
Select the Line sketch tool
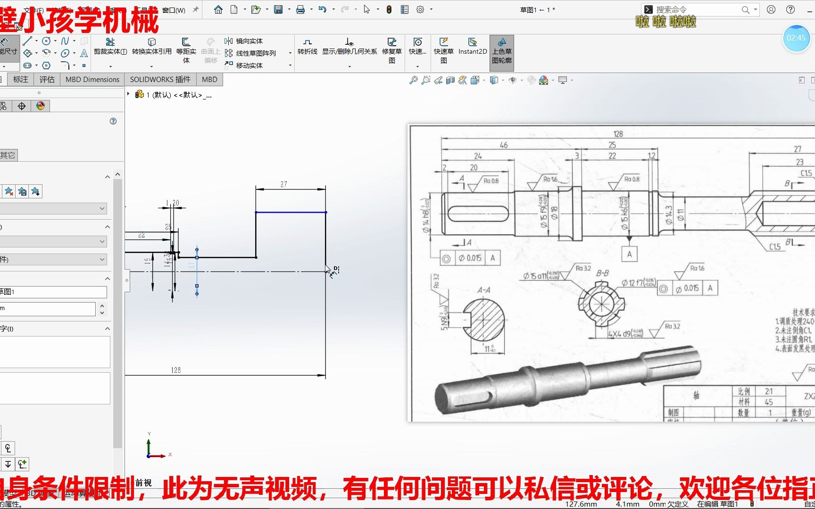coord(28,41)
